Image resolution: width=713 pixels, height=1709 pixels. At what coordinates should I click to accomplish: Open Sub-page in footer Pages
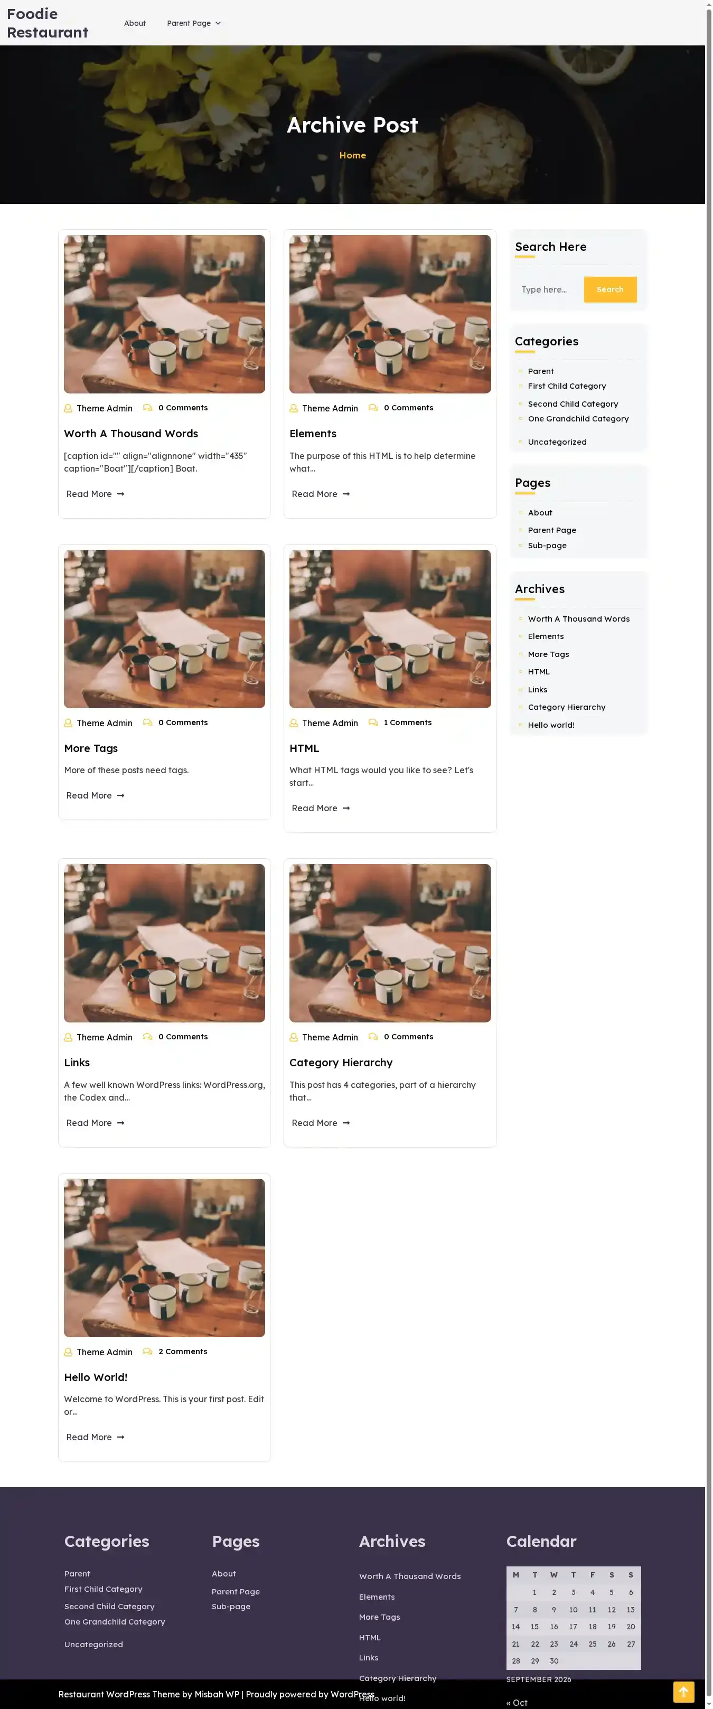pyautogui.click(x=231, y=1606)
